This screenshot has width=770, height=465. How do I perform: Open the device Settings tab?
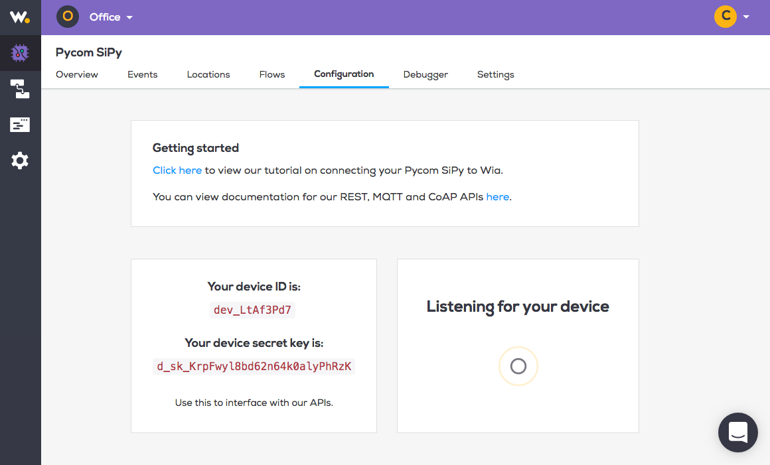tap(495, 74)
